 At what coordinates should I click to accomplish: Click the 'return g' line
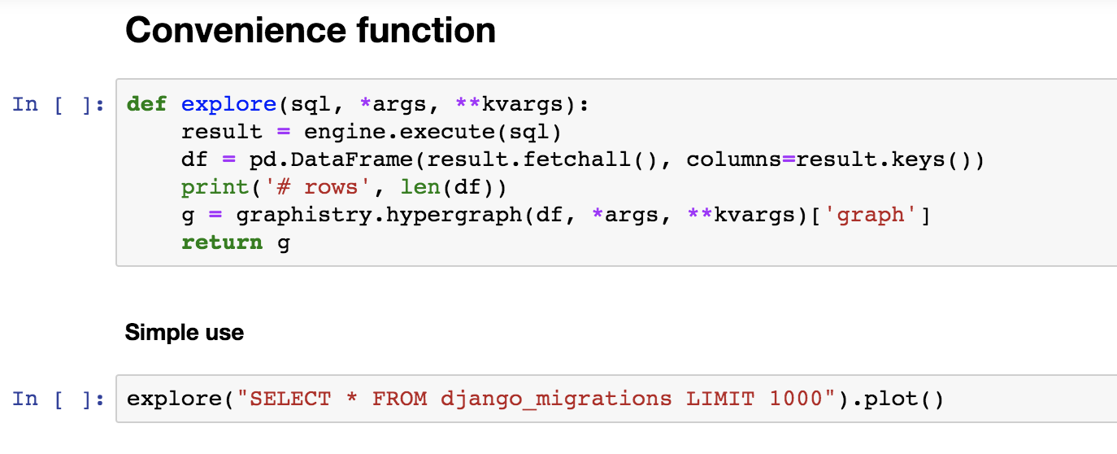[x=236, y=242]
